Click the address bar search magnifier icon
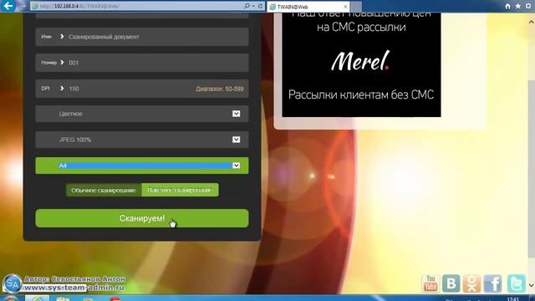The image size is (535, 301). click(247, 6)
